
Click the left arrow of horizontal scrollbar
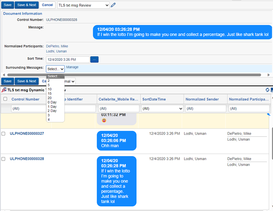click(x=4, y=75)
